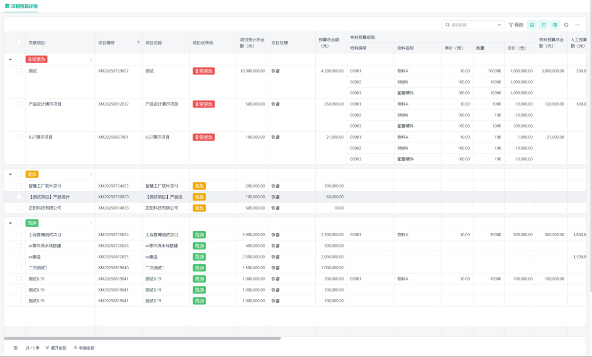Check the box for 产品设计演示项目 row
This screenshot has width=592, height=357.
click(19, 104)
